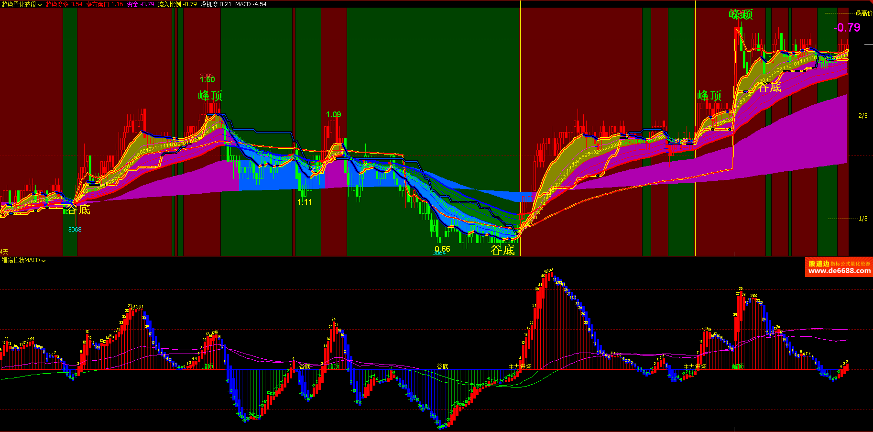873x432 pixels.
Task: Select the yellow 1.11 trough value
Action: pyautogui.click(x=305, y=202)
